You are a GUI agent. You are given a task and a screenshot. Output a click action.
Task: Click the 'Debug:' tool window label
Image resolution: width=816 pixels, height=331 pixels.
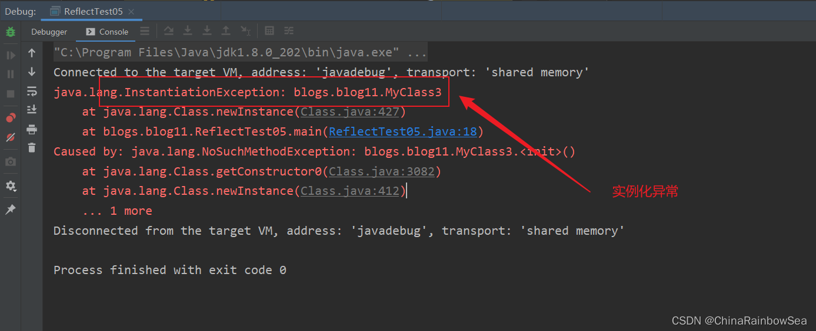click(21, 11)
